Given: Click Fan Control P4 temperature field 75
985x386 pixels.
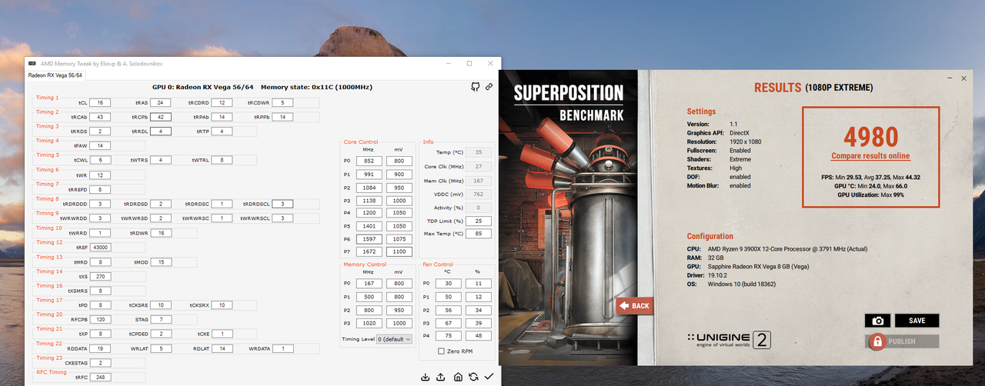Looking at the screenshot, I should [449, 335].
